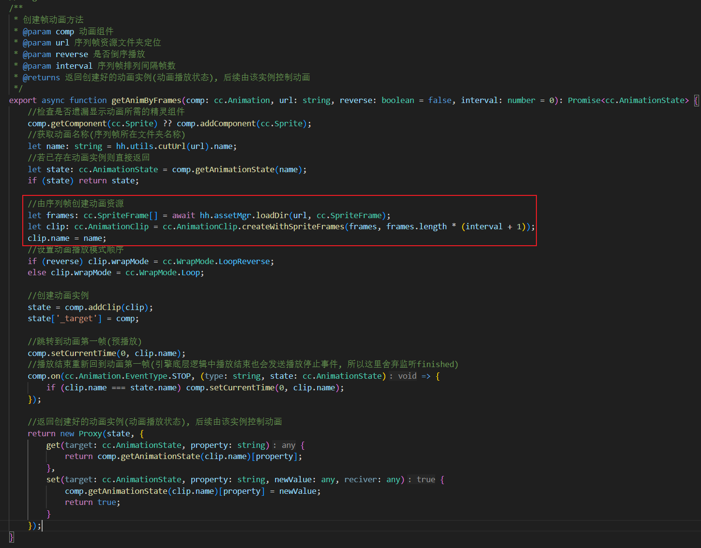The height and width of the screenshot is (548, 701).
Task: Click the addClip method call
Action: 104,308
